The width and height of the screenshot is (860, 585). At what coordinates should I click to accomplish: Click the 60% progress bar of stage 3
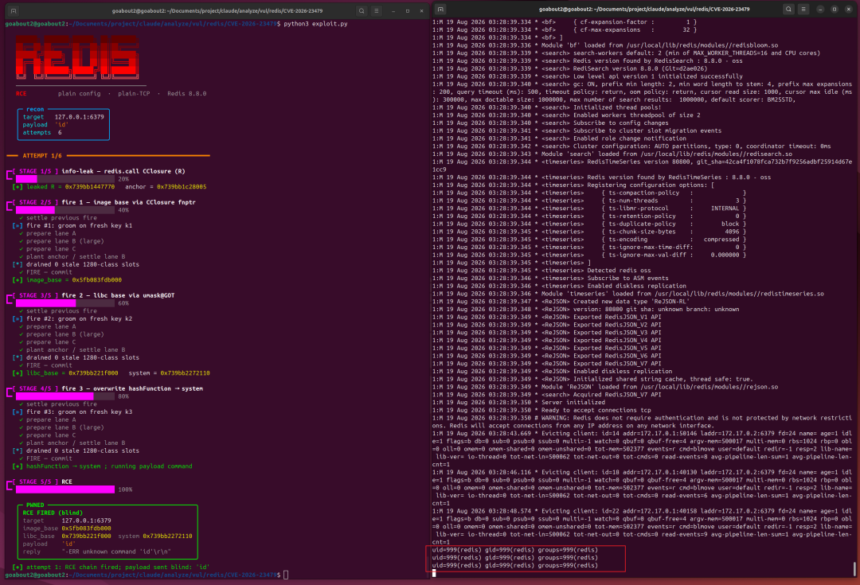point(64,303)
